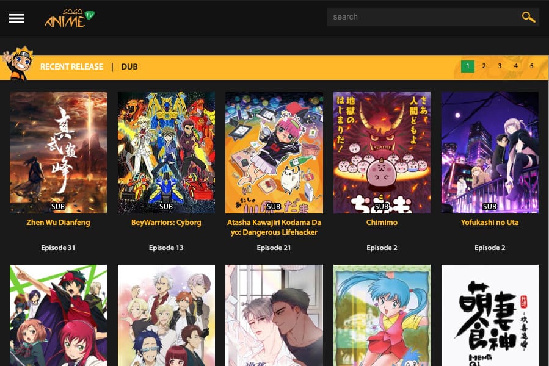Select page 1 in pagination

click(467, 66)
